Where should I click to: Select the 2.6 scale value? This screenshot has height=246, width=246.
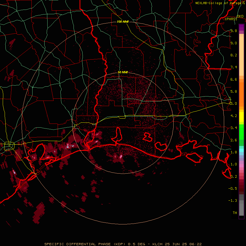click(x=234, y=140)
